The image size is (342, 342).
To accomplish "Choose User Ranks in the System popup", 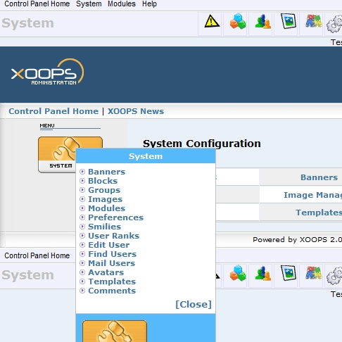I will tap(113, 236).
